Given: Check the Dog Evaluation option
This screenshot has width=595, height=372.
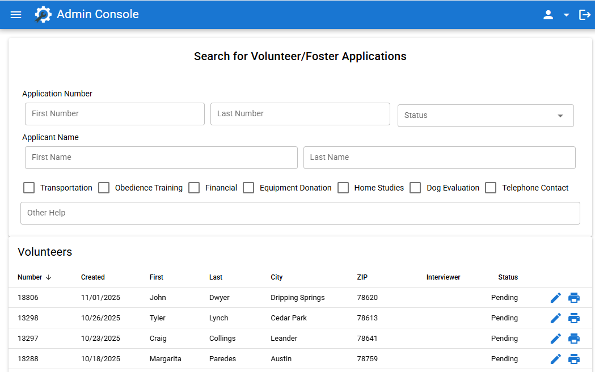Looking at the screenshot, I should coord(415,187).
